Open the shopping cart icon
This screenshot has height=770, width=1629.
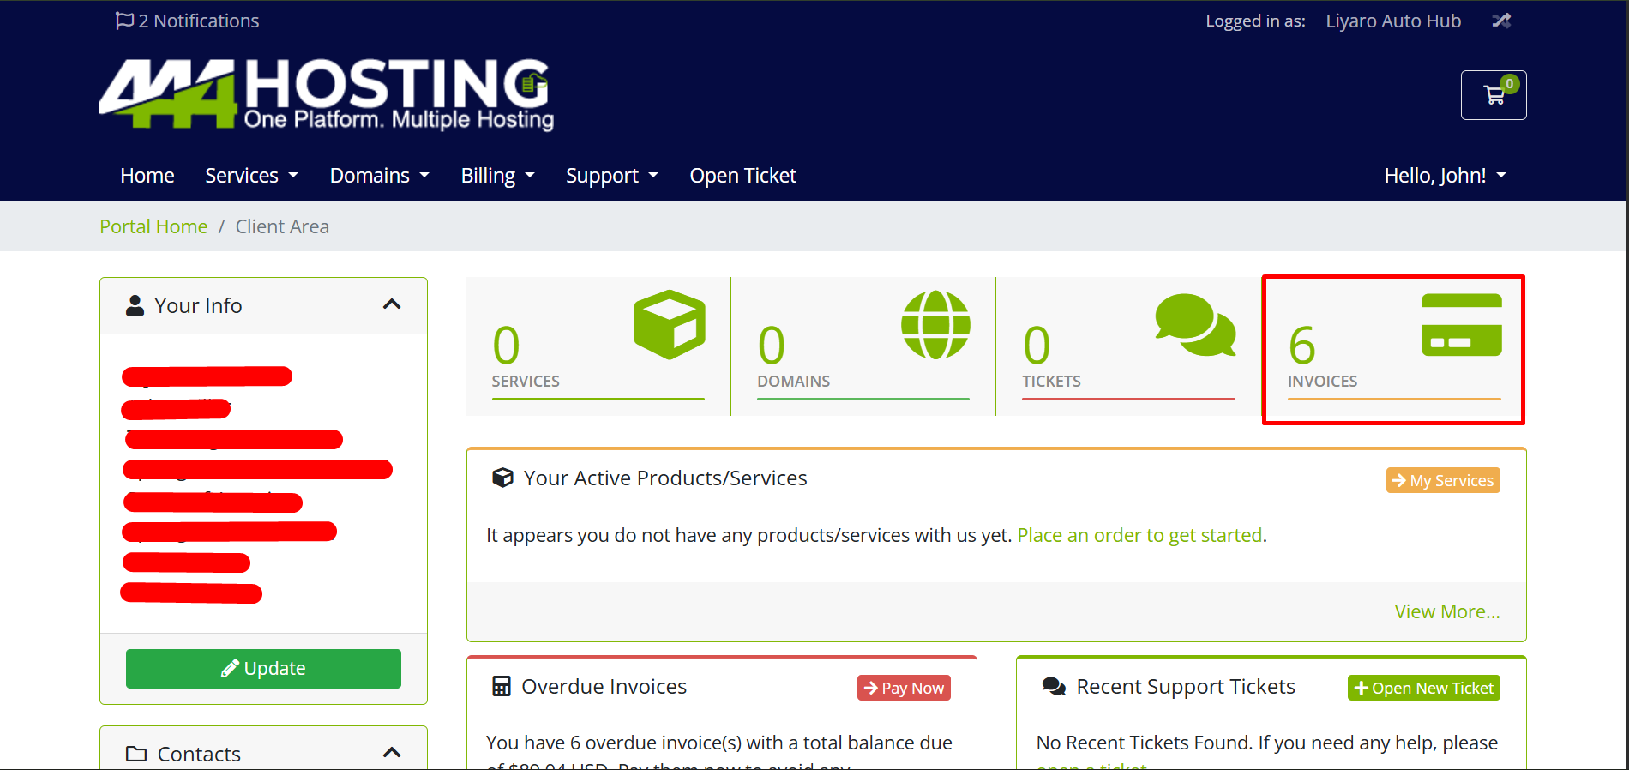1494,95
